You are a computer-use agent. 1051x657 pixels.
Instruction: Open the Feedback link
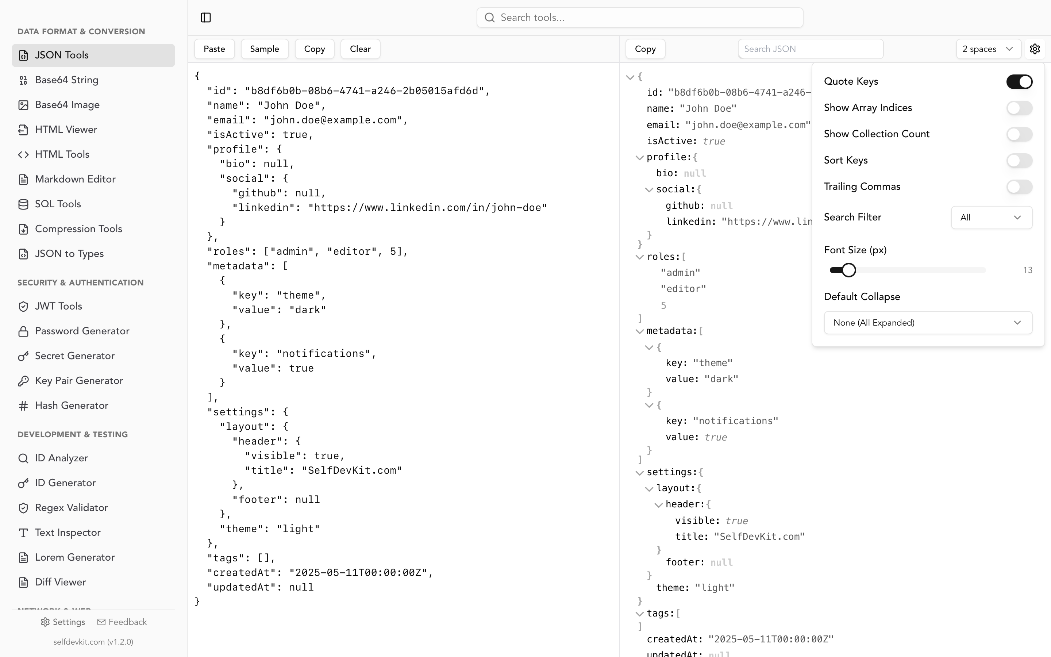coord(122,622)
